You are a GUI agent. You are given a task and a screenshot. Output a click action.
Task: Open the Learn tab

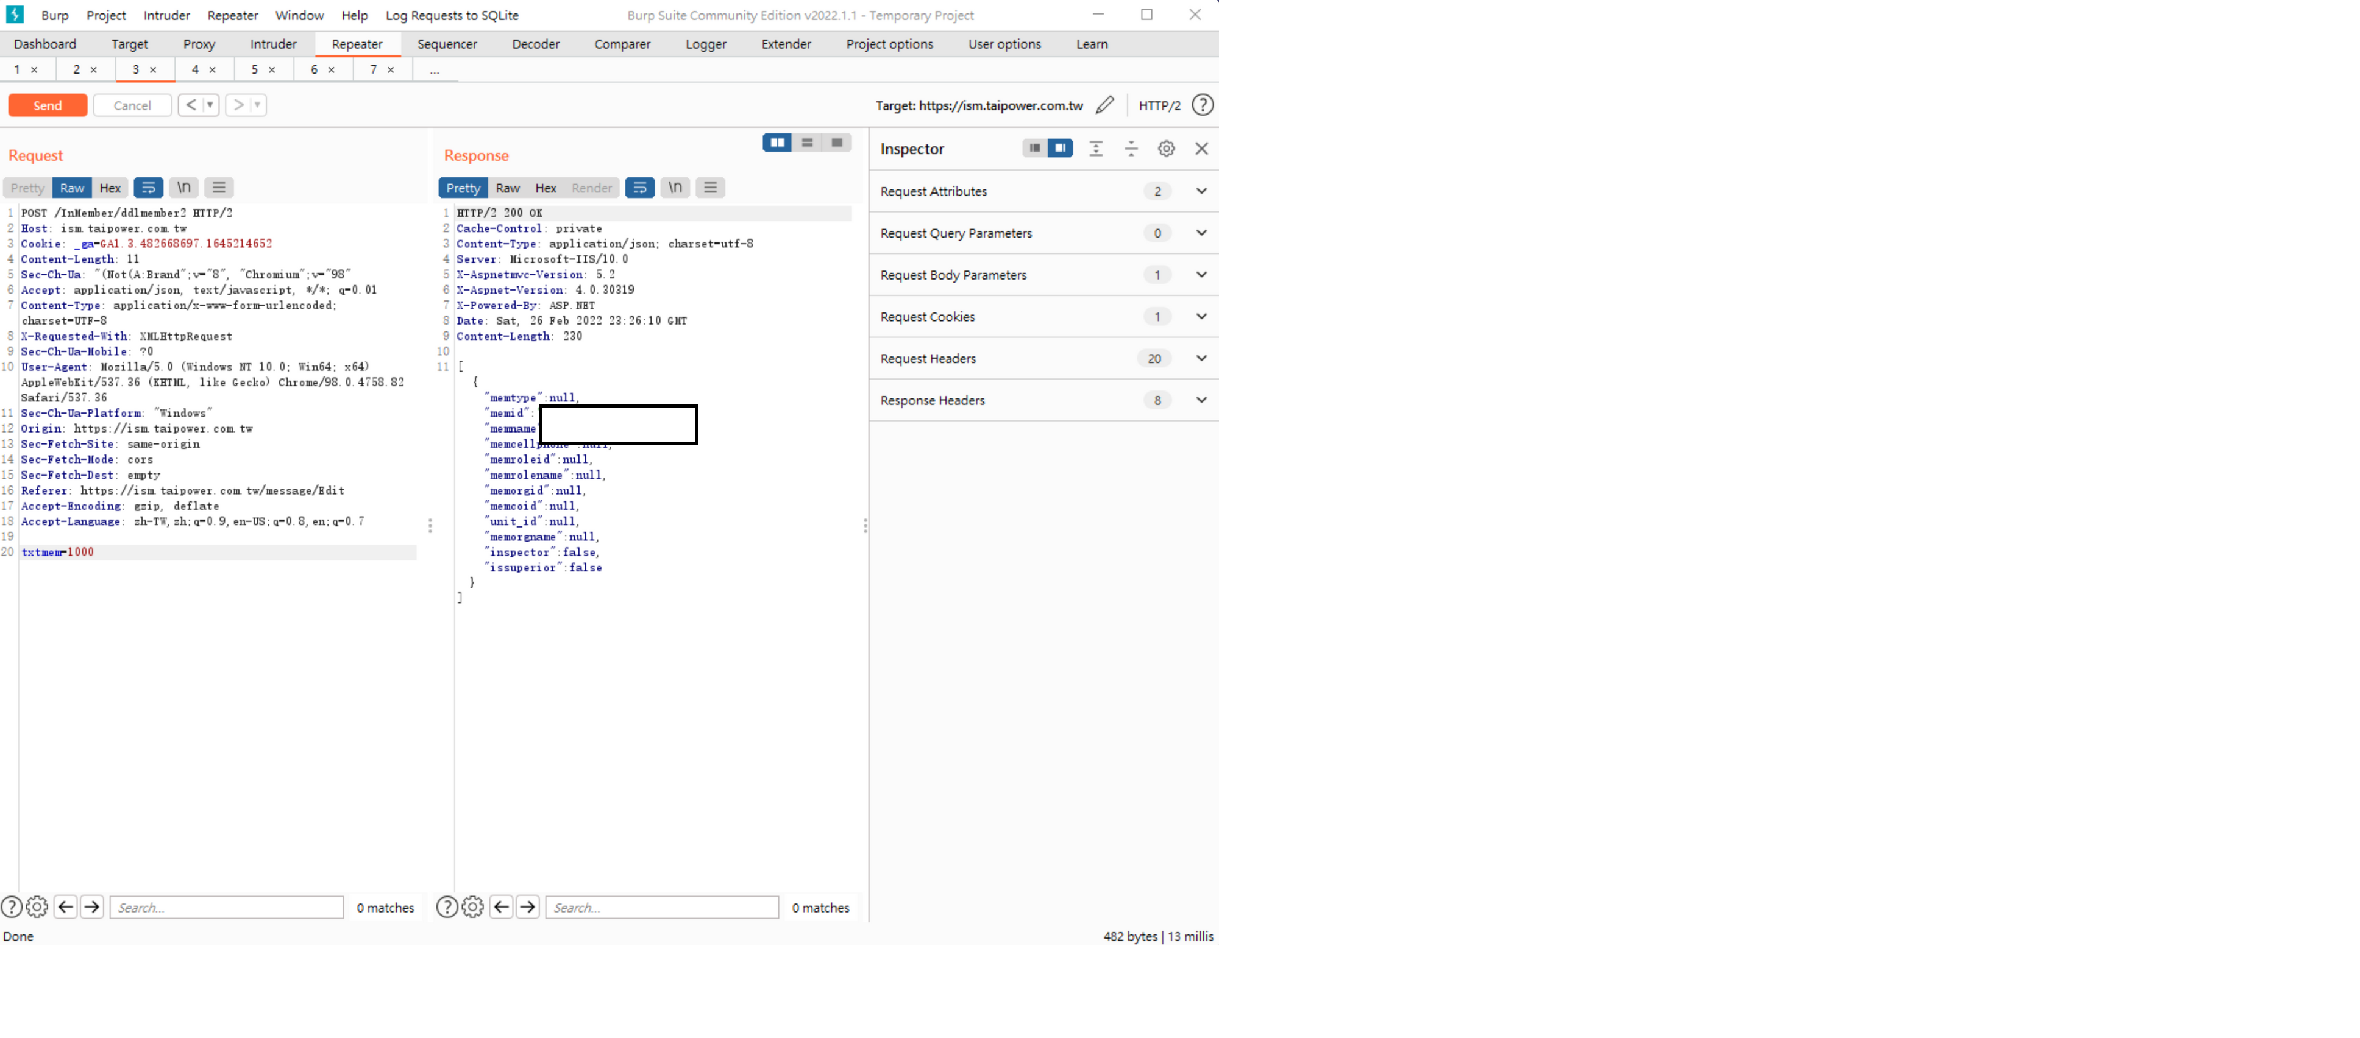click(x=1092, y=44)
